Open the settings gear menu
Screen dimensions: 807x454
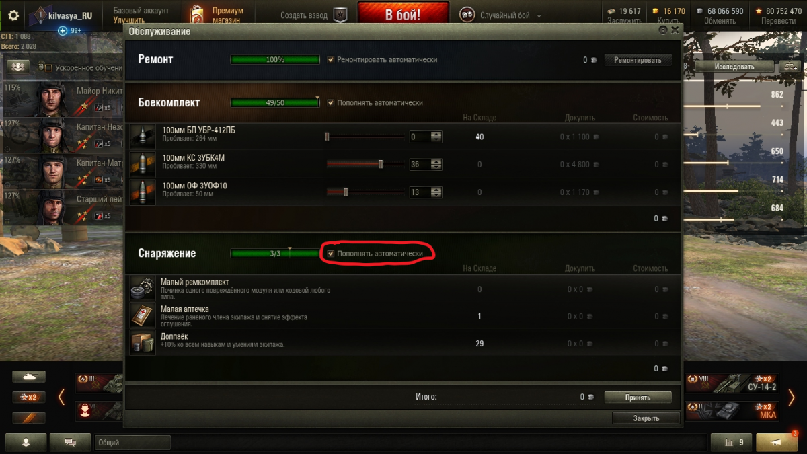click(13, 15)
